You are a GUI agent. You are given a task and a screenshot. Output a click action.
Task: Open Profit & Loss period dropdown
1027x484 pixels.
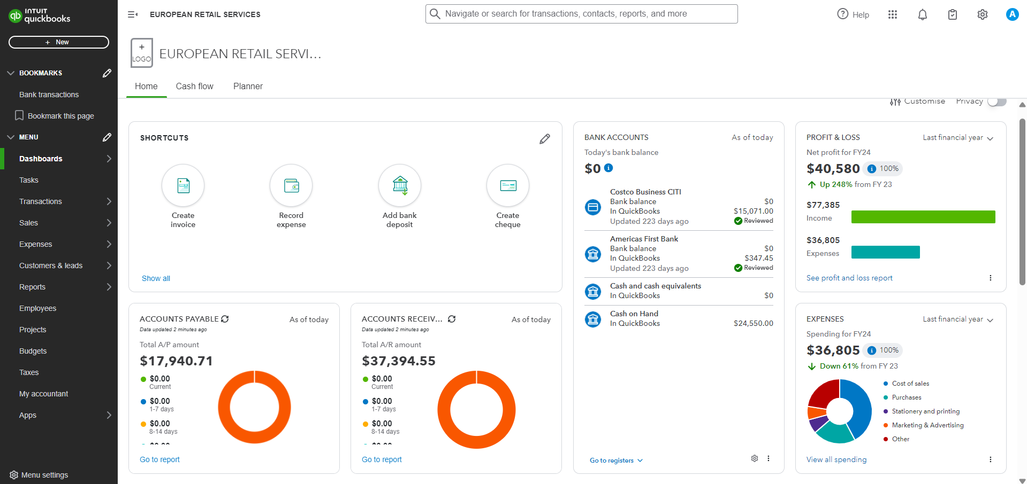tap(957, 138)
